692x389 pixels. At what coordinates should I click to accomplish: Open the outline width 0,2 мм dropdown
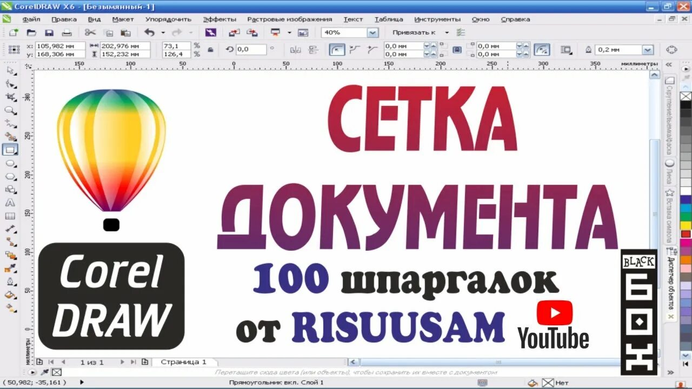click(648, 50)
